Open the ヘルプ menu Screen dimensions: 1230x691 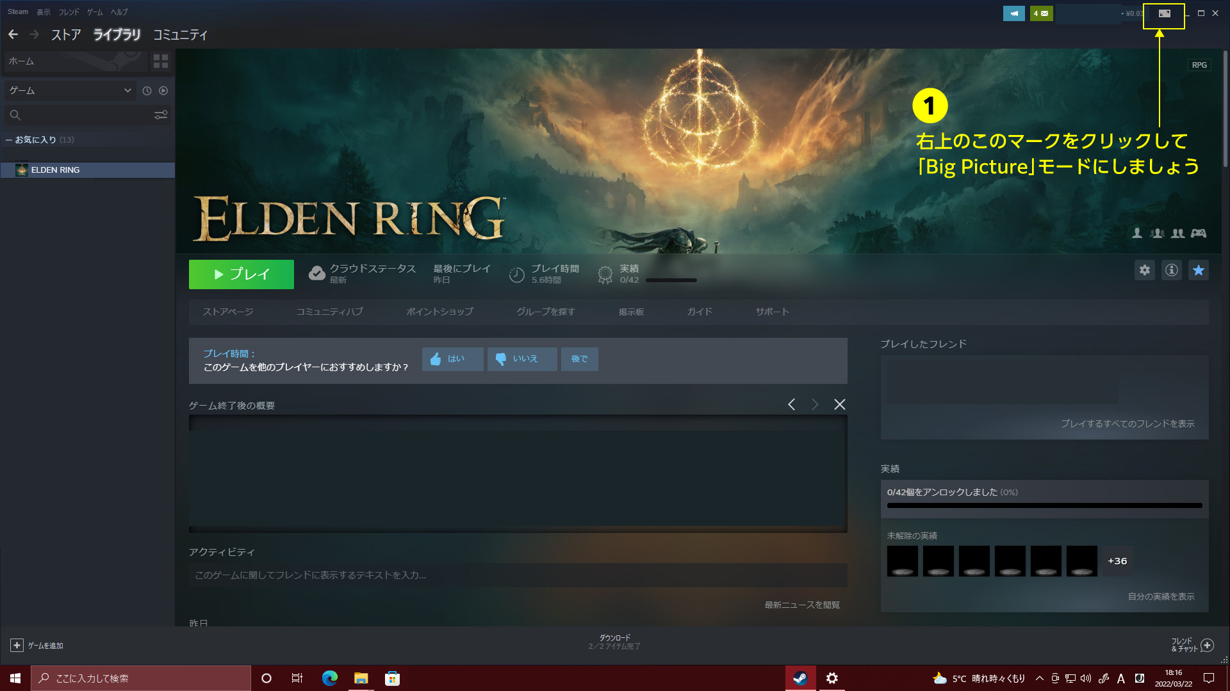(x=119, y=12)
